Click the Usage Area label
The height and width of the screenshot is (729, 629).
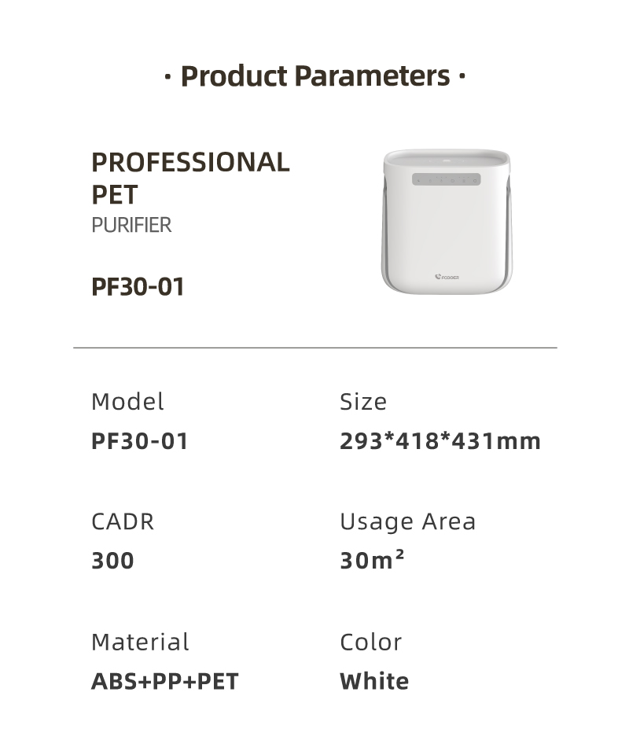(x=408, y=522)
